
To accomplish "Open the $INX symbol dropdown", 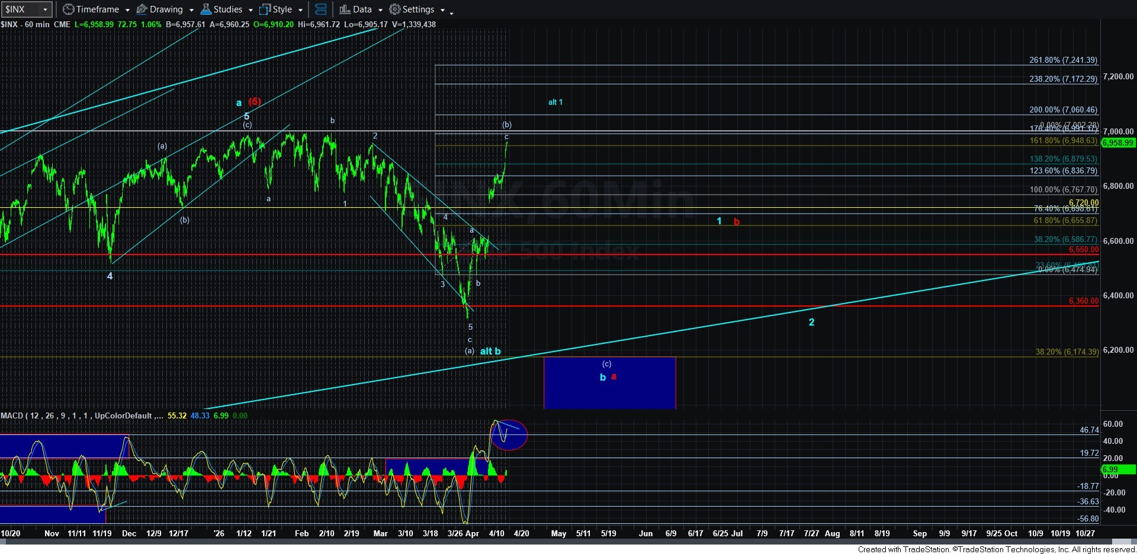I will point(45,9).
